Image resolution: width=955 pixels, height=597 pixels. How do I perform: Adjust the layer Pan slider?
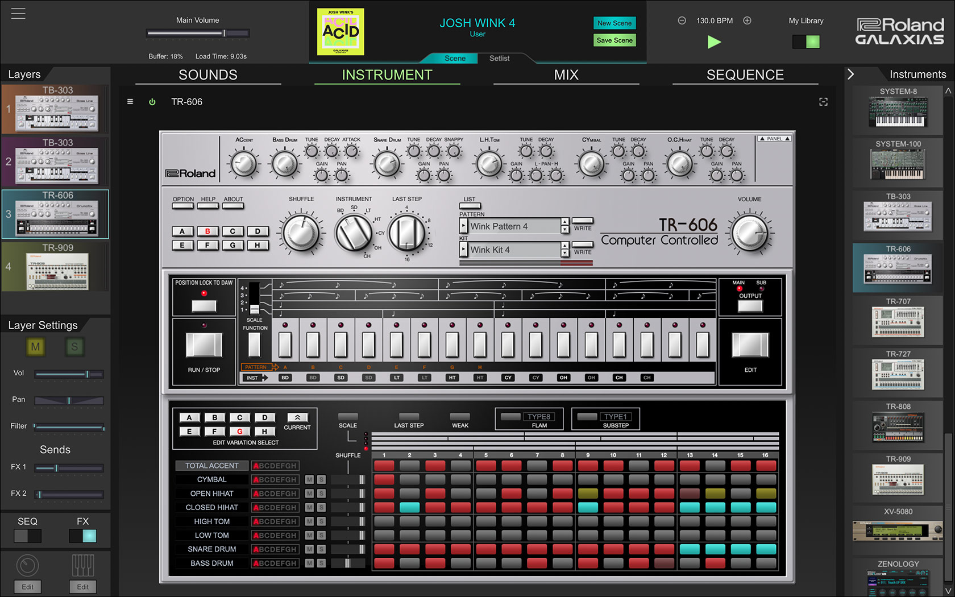(x=69, y=400)
